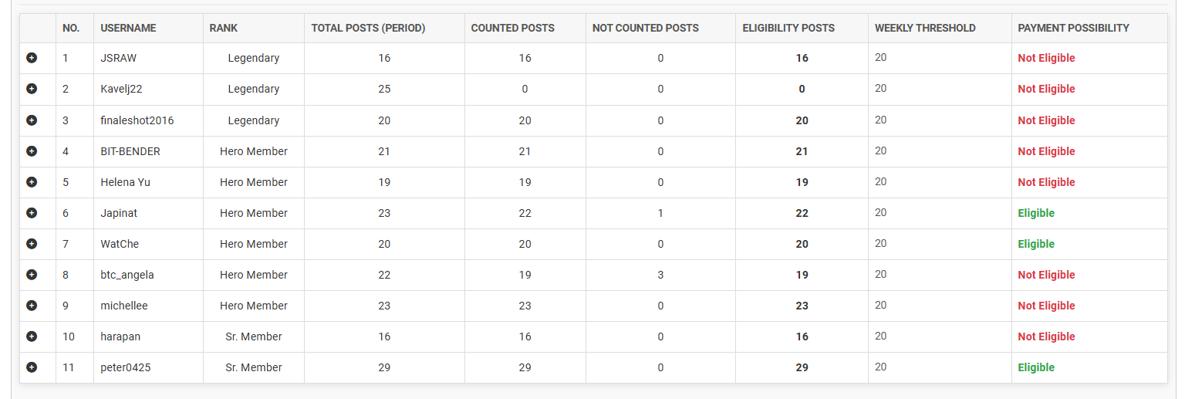Show details for Helena Yu row
The image size is (1185, 399).
[32, 182]
